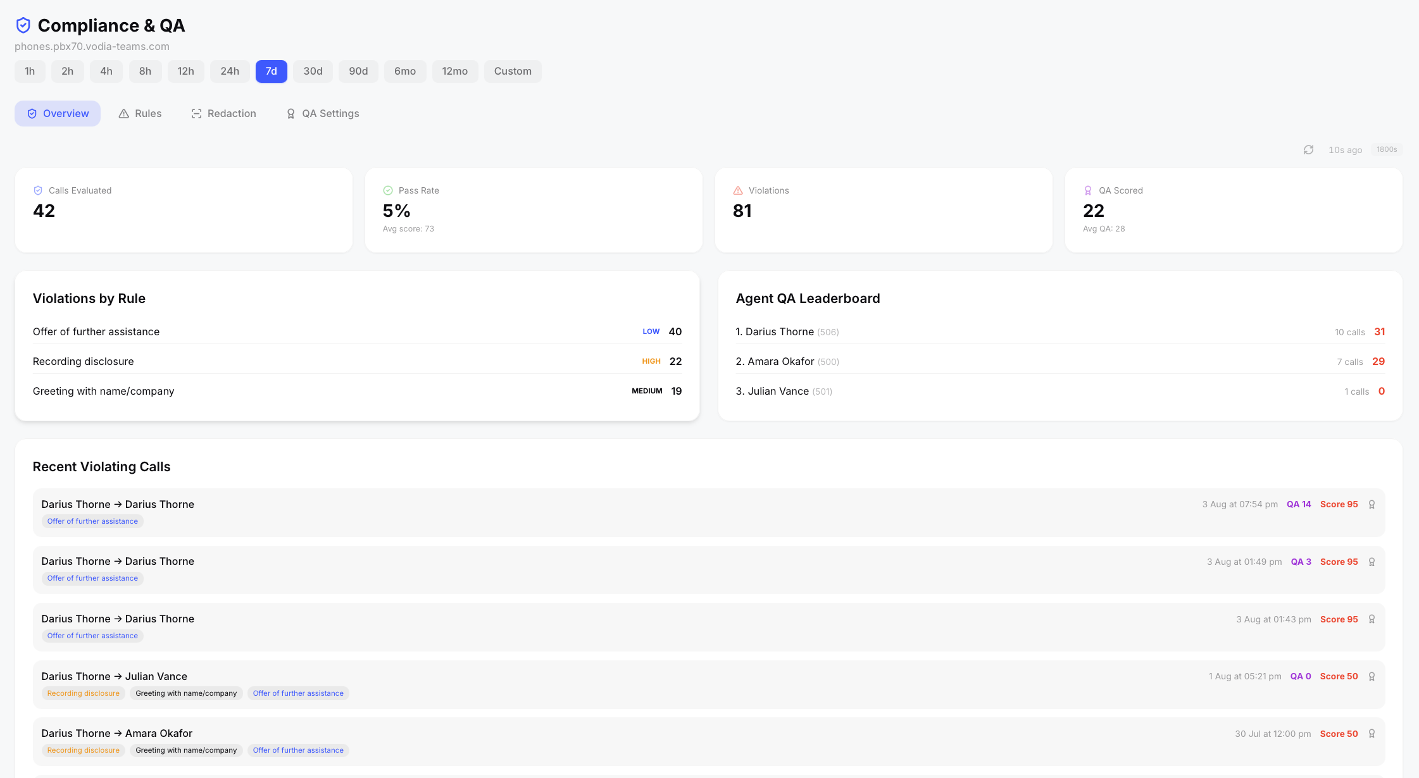Click the Violations count 81
Image resolution: width=1419 pixels, height=778 pixels.
tap(742, 211)
